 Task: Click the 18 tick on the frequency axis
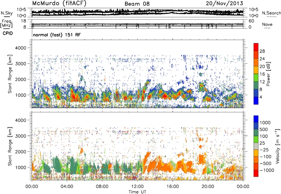tap(24, 21)
